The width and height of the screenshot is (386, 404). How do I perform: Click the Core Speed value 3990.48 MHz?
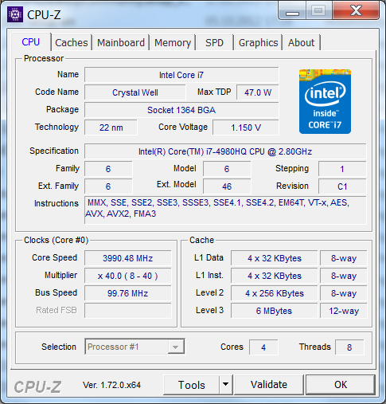click(x=128, y=258)
